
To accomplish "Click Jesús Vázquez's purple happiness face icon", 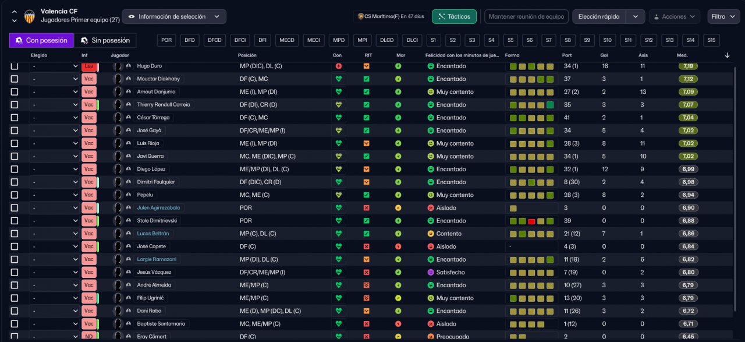I will 431,272.
